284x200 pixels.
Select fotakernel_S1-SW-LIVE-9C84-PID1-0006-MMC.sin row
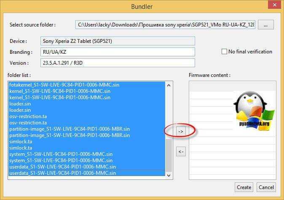(87, 85)
